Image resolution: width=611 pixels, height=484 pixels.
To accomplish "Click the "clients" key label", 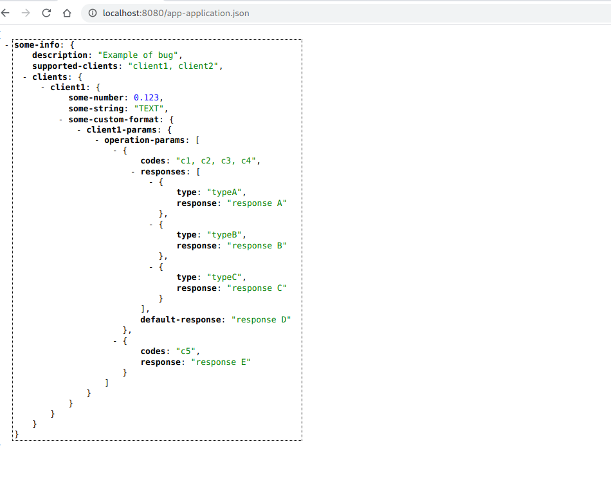I will [x=50, y=77].
